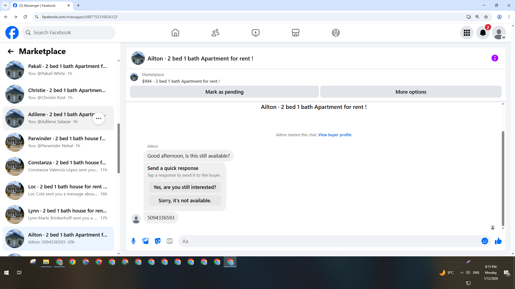Send quick response "Sorry, it's not available."
The height and width of the screenshot is (289, 515).
coord(185,200)
